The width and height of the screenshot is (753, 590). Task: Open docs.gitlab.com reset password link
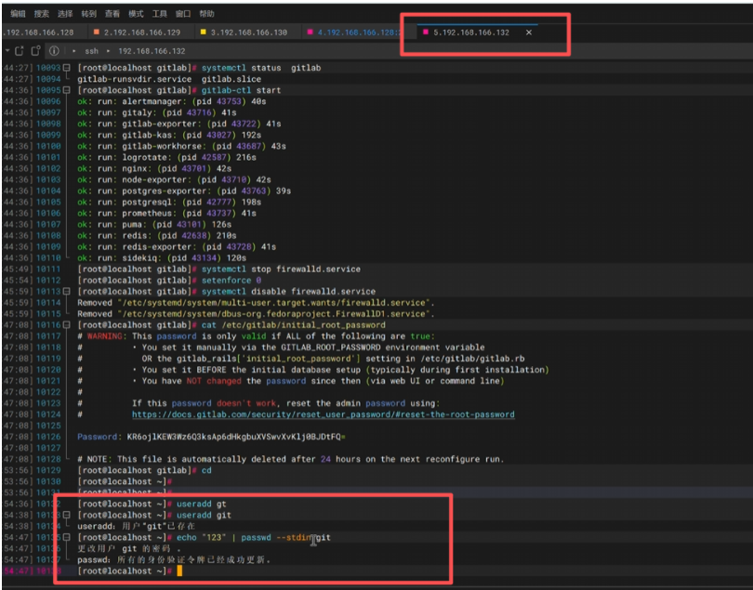click(x=324, y=414)
